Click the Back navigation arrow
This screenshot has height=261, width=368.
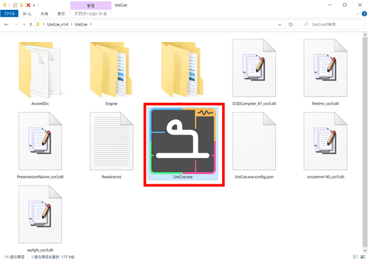[7, 24]
